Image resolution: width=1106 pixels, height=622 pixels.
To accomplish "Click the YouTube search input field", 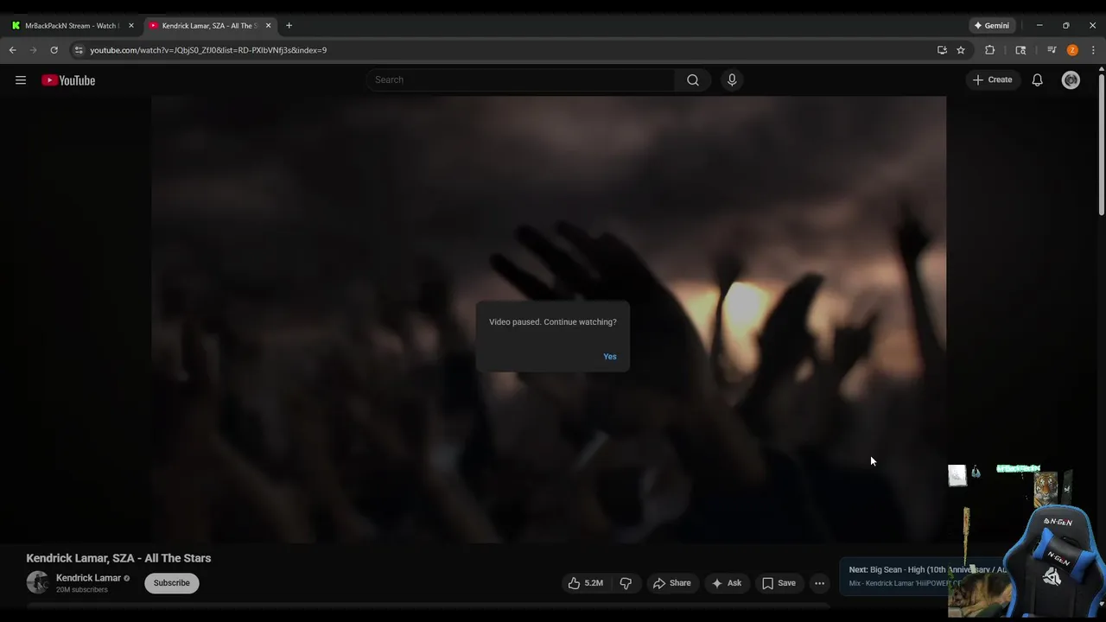I will 521,79.
